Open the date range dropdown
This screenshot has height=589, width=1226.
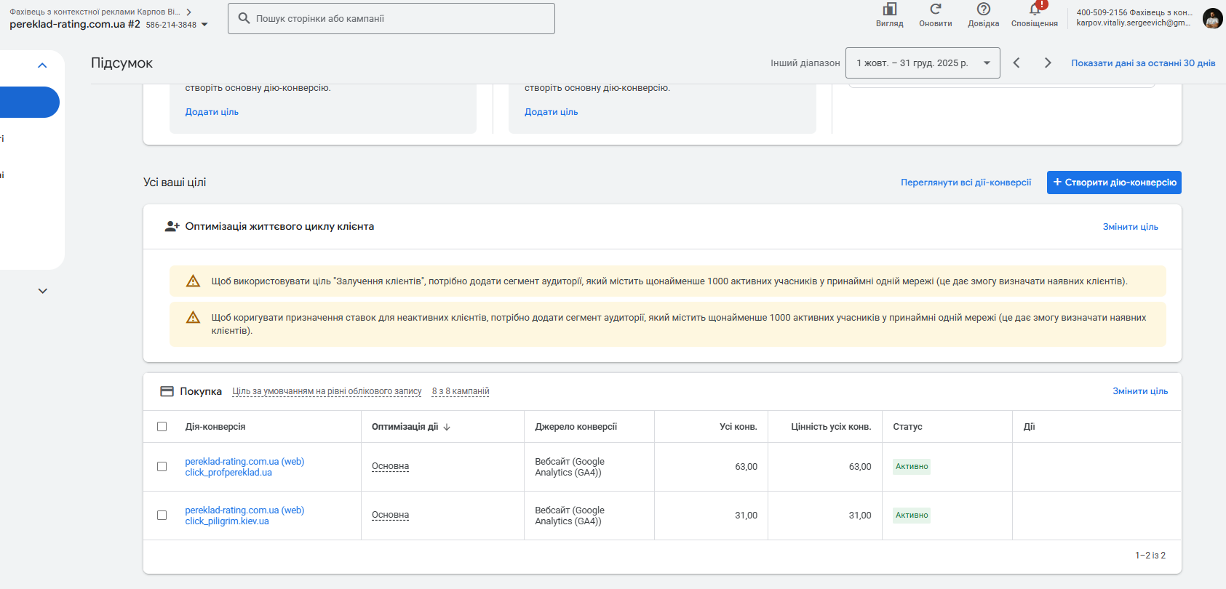coord(922,63)
